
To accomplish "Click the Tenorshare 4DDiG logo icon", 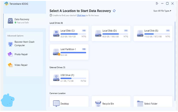I will coord(6,4).
